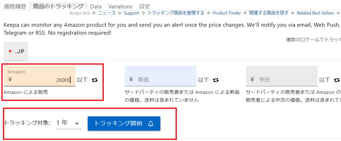Focus the 新品 price input field

[x=161, y=76]
